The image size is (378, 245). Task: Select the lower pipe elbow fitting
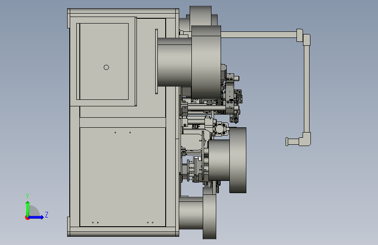click(x=305, y=139)
